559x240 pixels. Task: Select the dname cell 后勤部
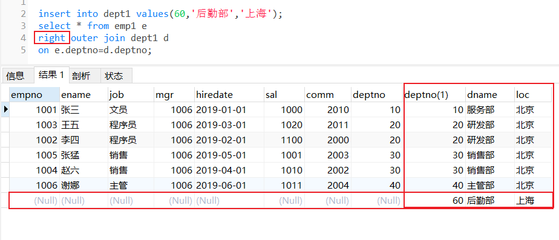pos(490,201)
